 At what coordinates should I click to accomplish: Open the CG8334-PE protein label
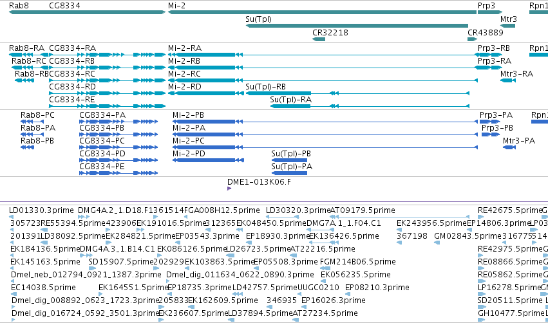click(102, 167)
